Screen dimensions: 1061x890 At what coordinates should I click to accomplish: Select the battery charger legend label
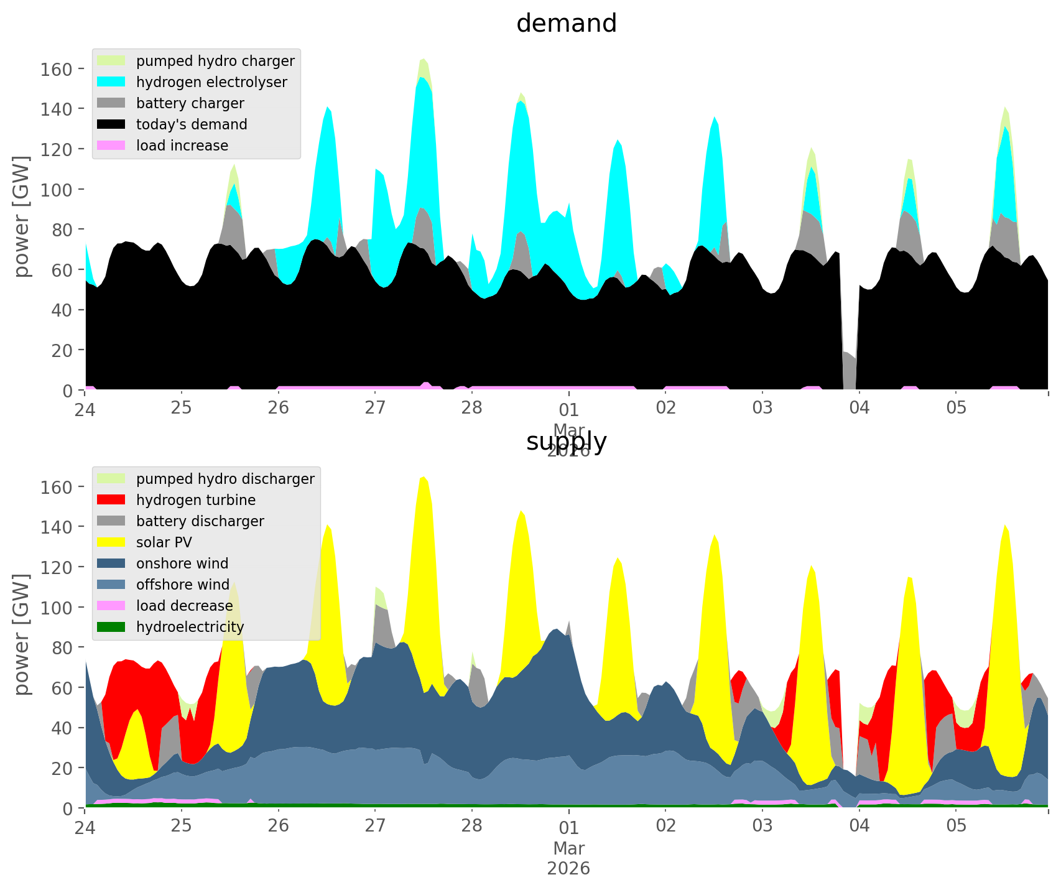pos(190,103)
